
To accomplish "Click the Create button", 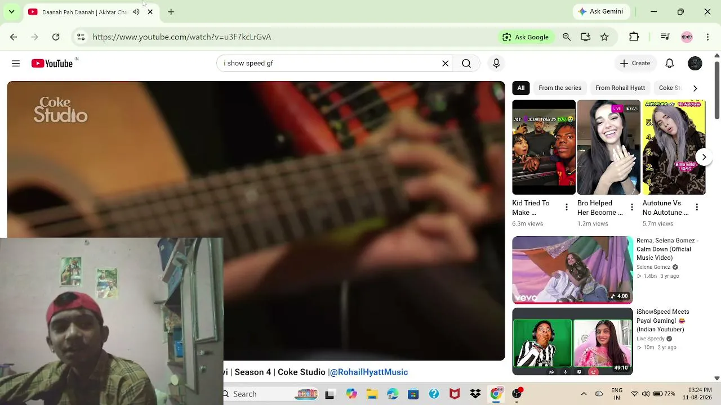I will pyautogui.click(x=635, y=64).
